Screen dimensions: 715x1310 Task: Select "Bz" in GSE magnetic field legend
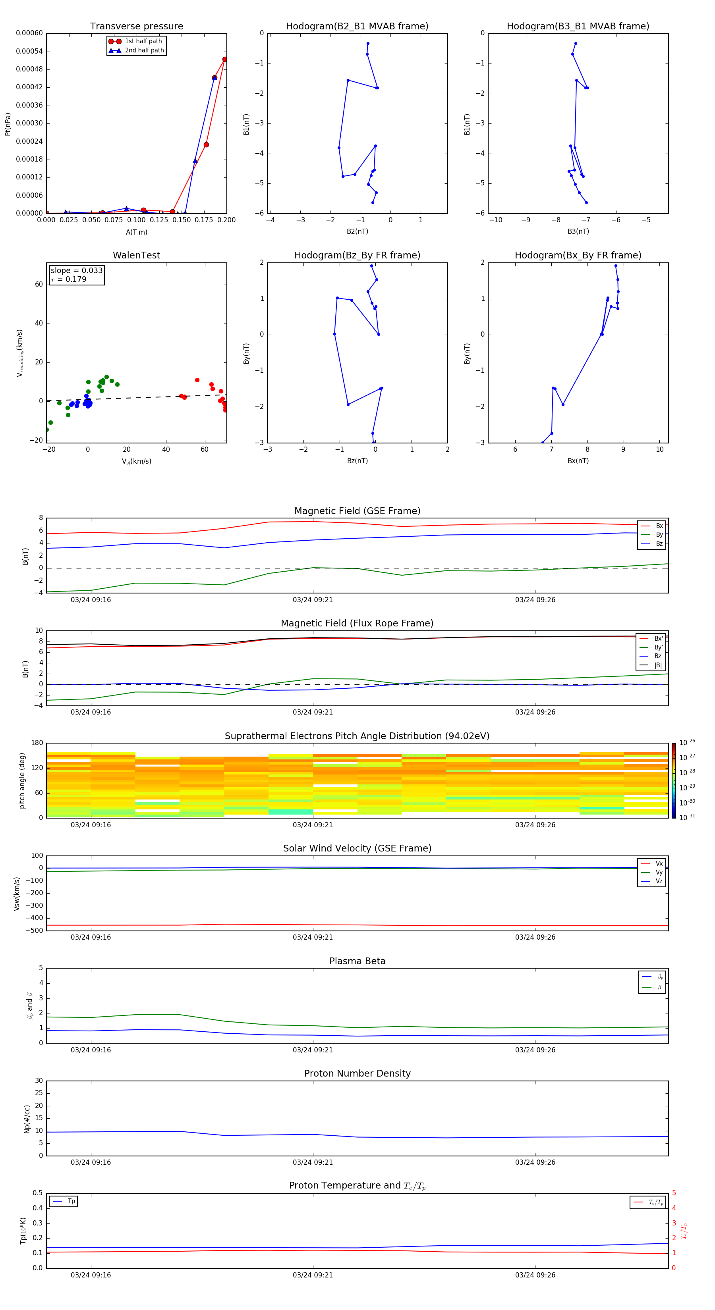point(652,543)
